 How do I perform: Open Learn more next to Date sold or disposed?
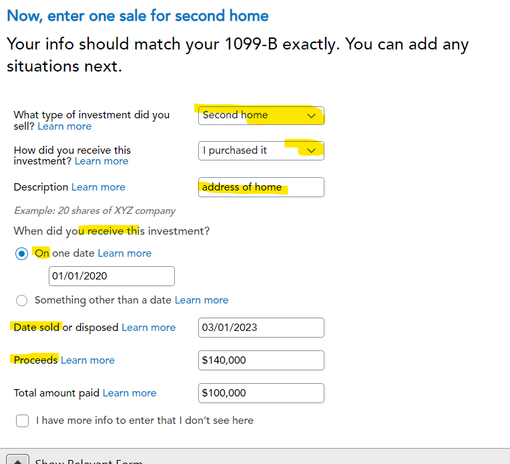click(x=149, y=328)
